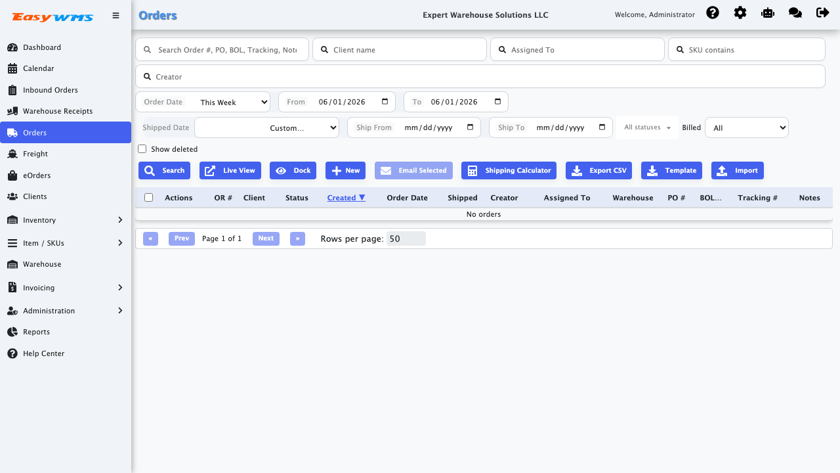The width and height of the screenshot is (840, 473).
Task: Open settings gear icon in header
Action: click(x=740, y=12)
